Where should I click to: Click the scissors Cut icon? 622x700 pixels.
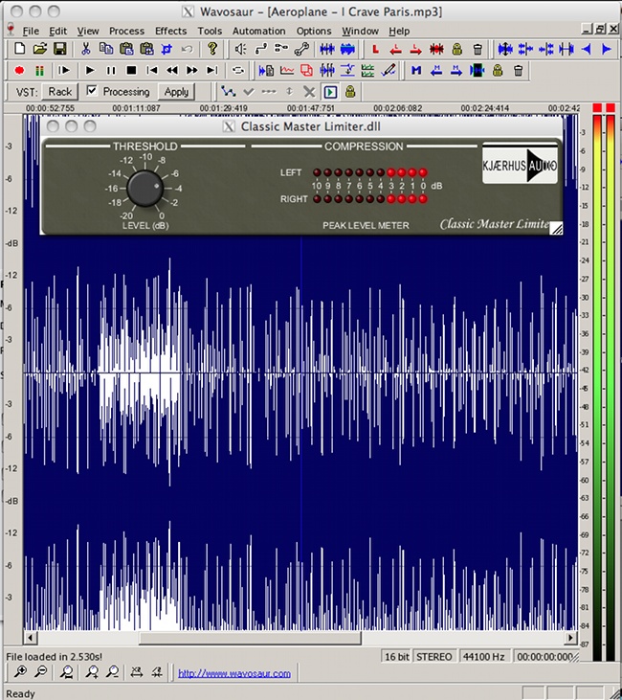pos(86,49)
